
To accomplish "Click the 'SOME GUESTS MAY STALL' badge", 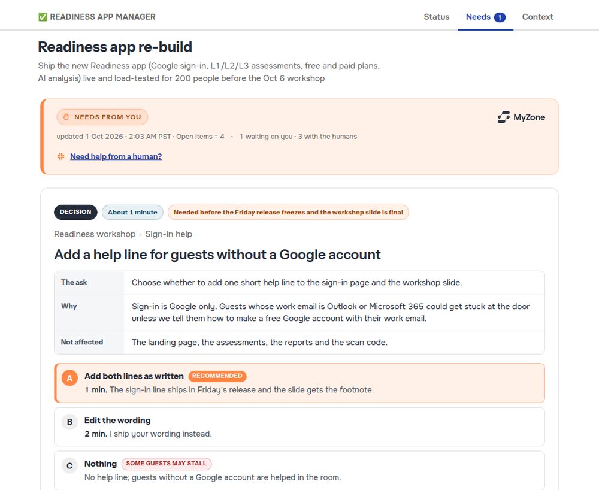I will (166, 464).
